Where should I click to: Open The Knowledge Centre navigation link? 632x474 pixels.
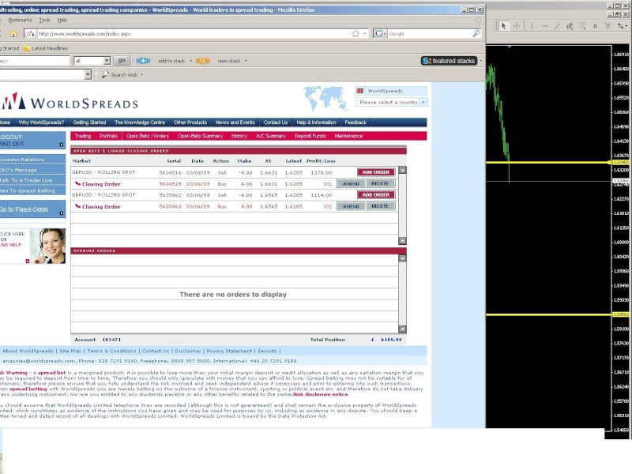pos(140,122)
